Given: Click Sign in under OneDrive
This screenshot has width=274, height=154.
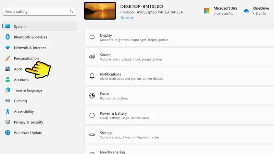Looking at the screenshot, I should [x=261, y=14].
